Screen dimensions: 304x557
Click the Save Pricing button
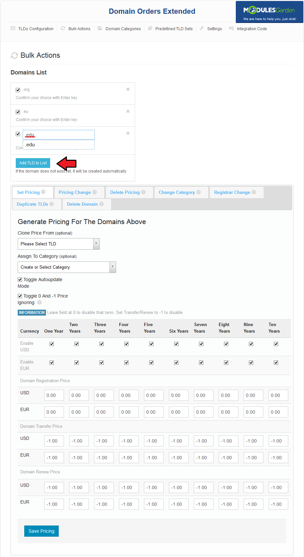point(41,531)
